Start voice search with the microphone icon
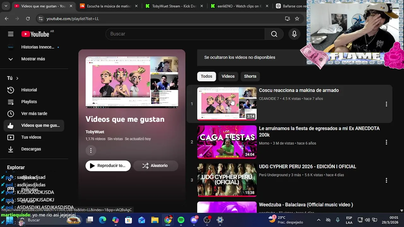The width and height of the screenshot is (404, 227). (x=294, y=34)
